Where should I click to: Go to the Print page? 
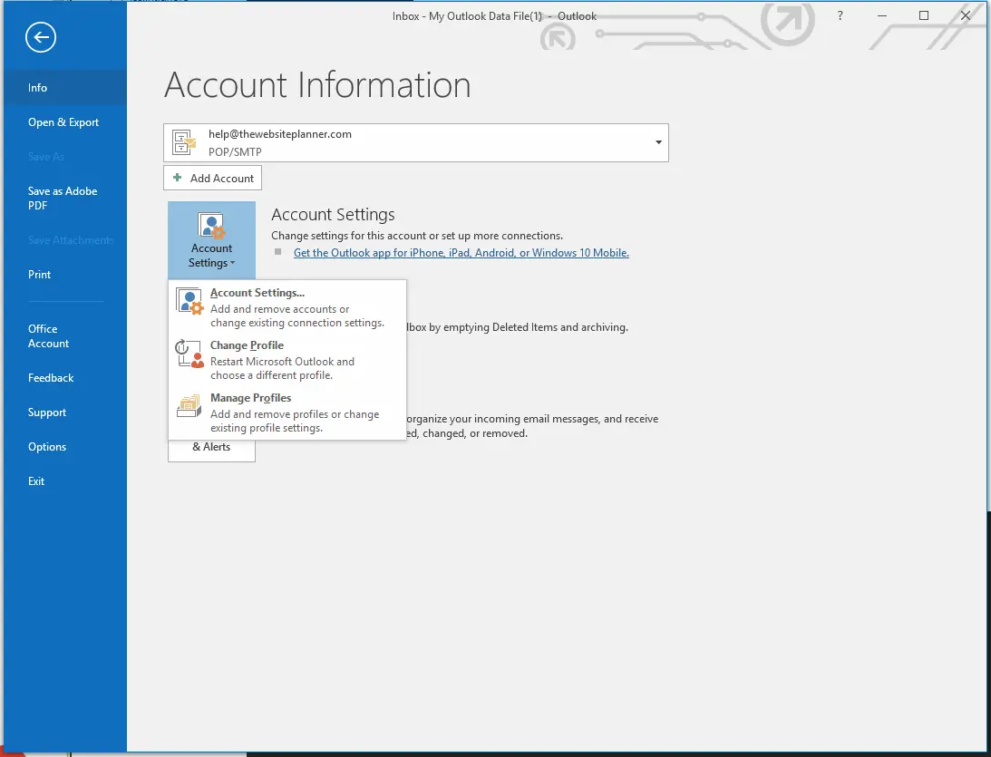[65, 274]
